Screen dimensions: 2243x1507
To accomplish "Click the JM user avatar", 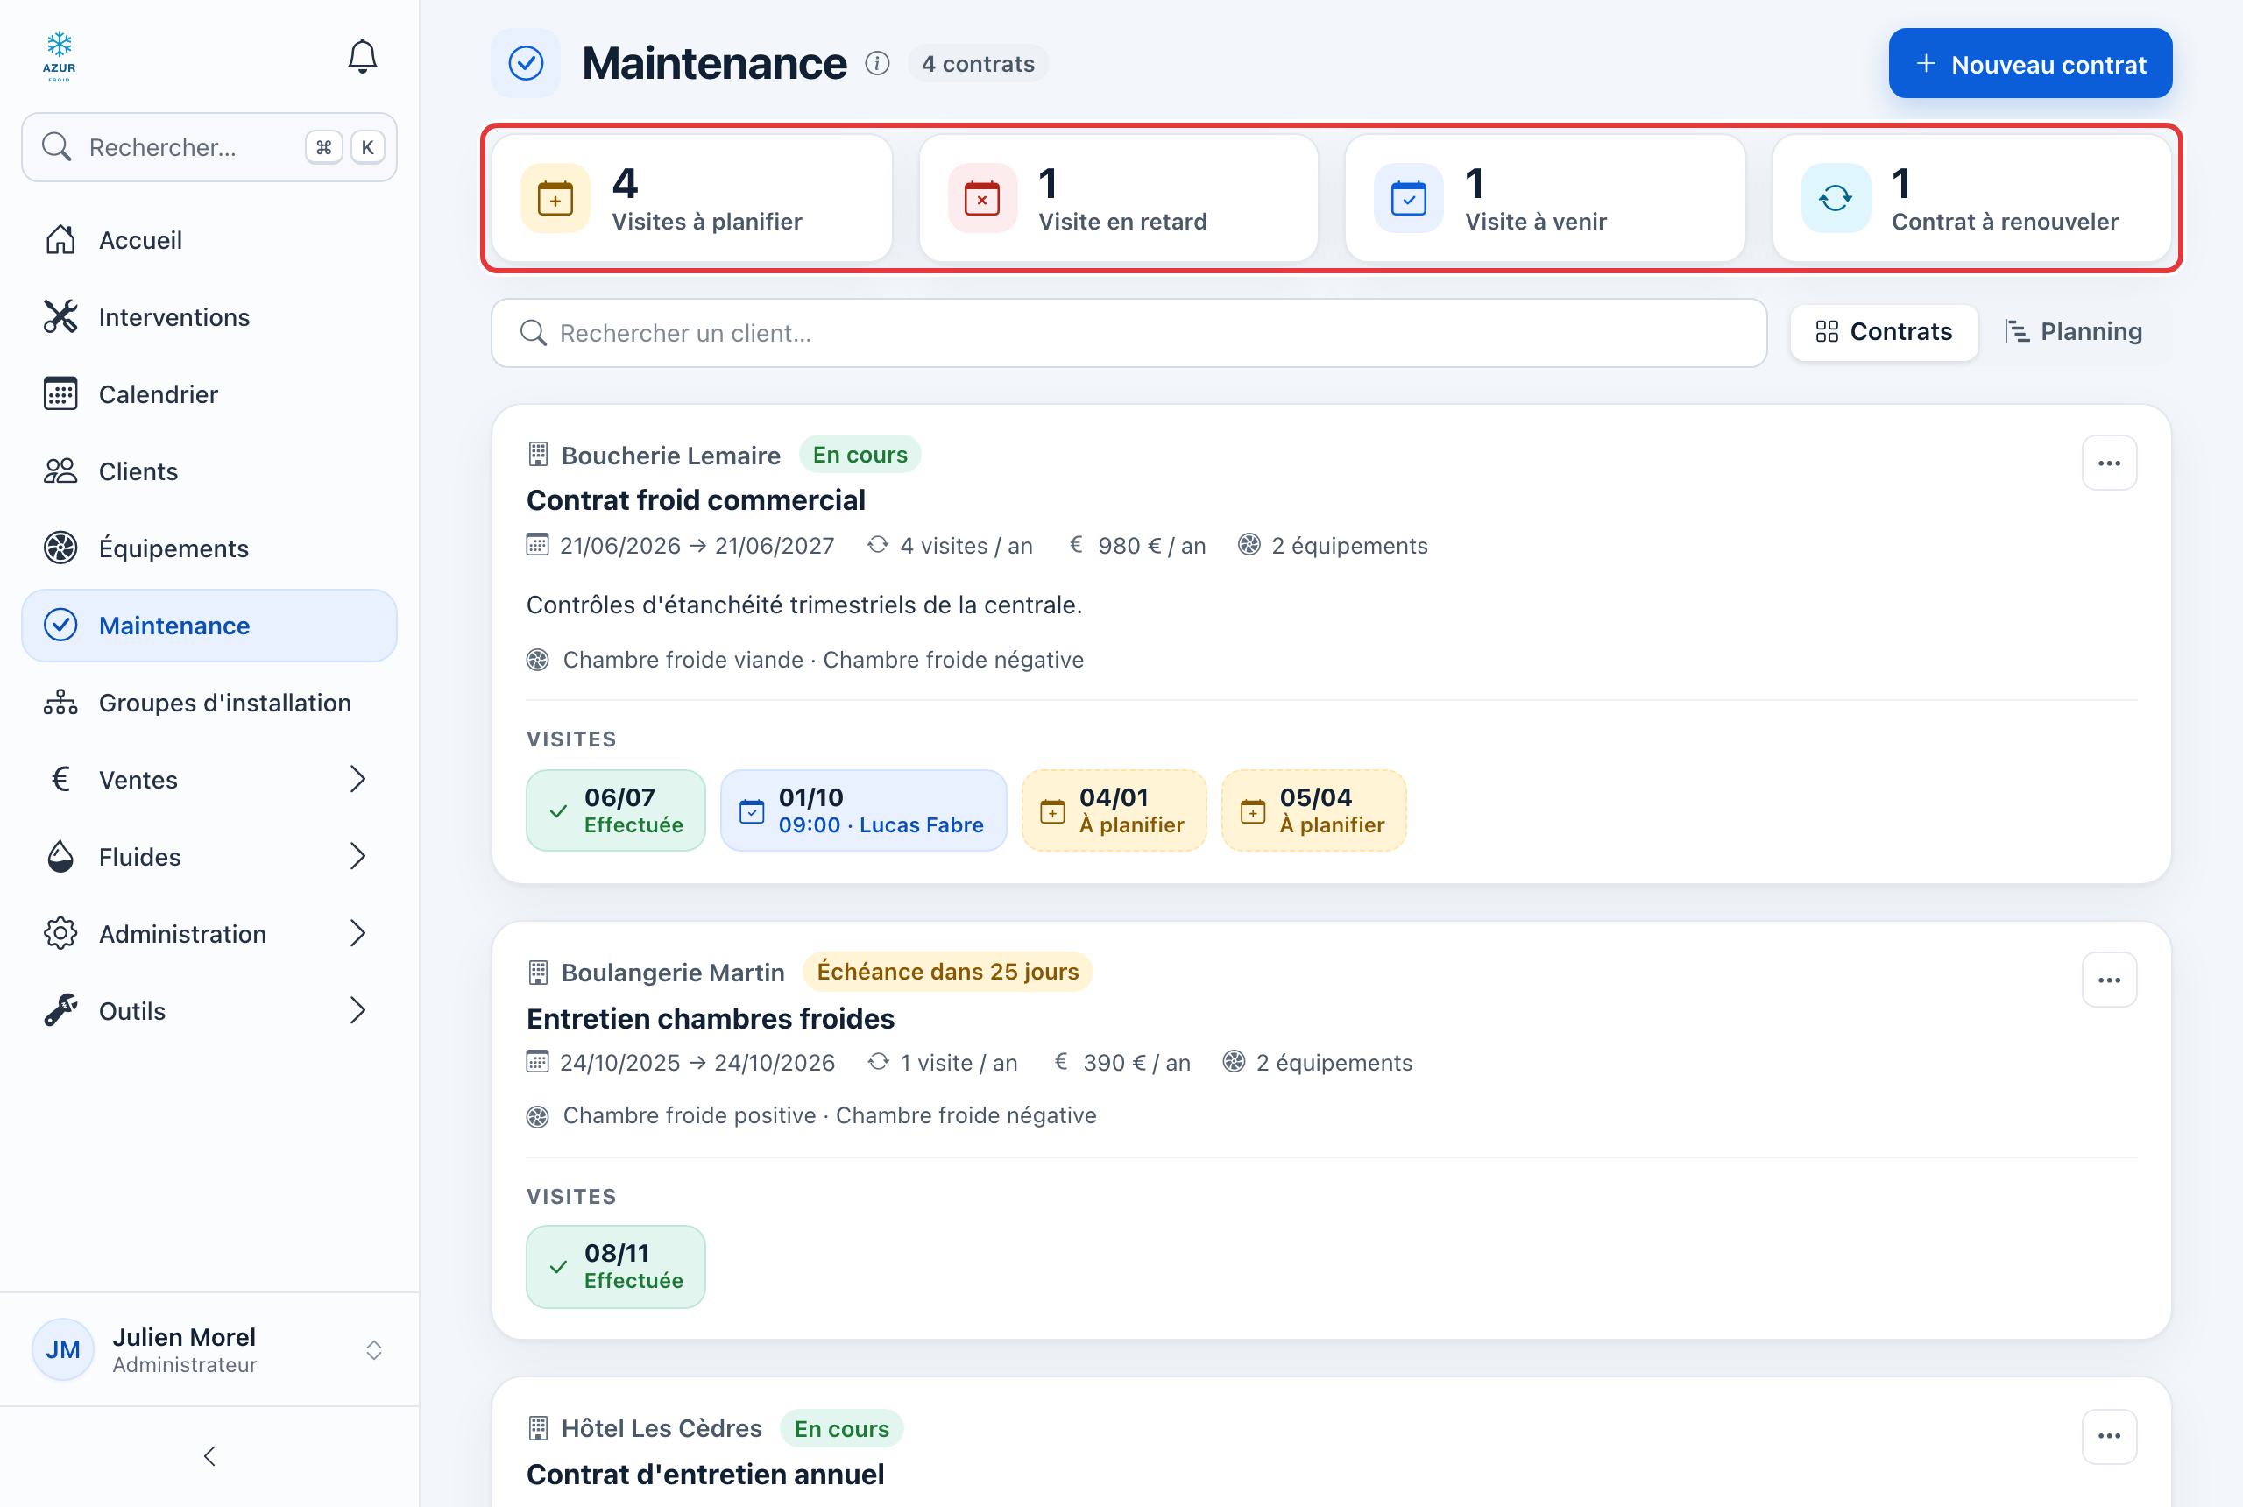I will click(63, 1349).
